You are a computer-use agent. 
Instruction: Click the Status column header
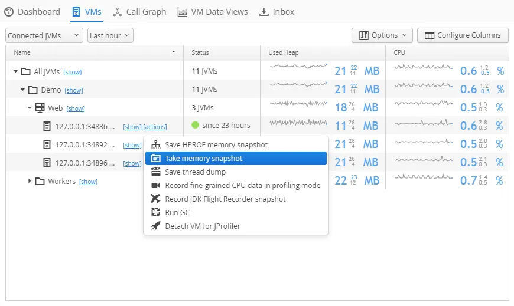point(222,52)
